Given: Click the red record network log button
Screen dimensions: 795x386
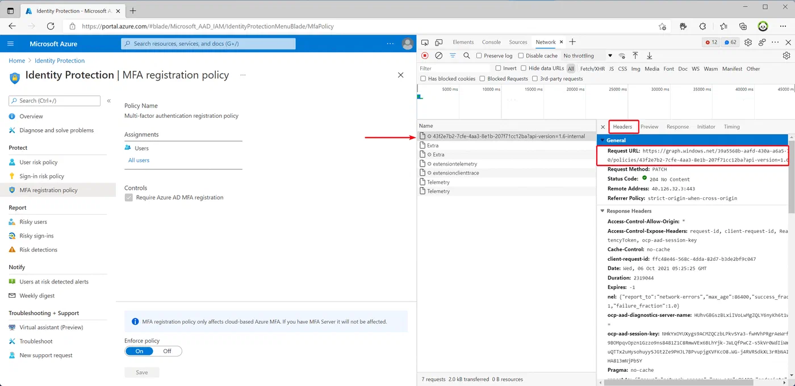Looking at the screenshot, I should tap(425, 56).
